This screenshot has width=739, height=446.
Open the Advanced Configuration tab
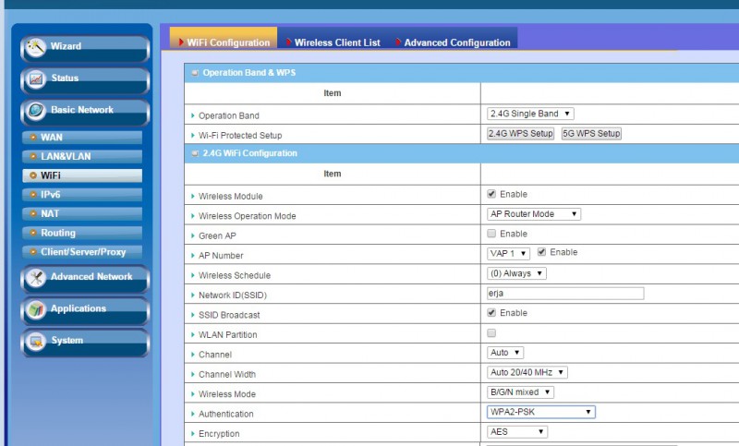(456, 42)
